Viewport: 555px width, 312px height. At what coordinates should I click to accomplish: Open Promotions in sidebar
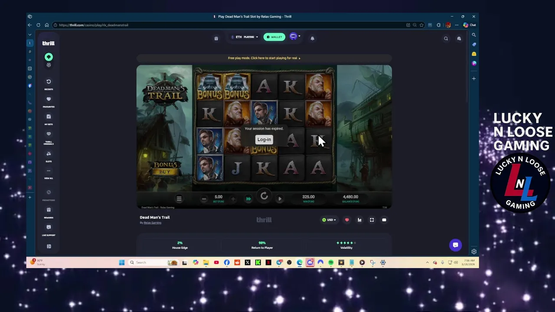(x=49, y=195)
